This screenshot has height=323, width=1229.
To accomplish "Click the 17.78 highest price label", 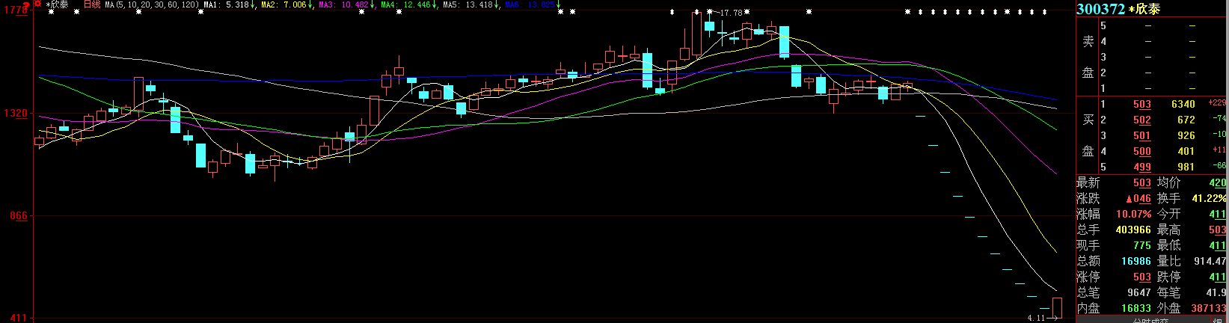I will [x=731, y=13].
